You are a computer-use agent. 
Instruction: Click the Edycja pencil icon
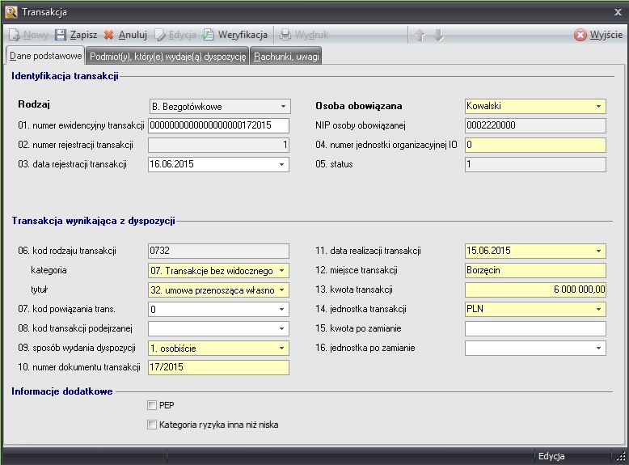point(160,36)
